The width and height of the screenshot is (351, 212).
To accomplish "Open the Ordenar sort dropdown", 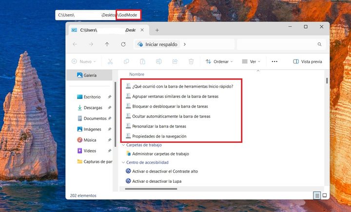I will 219,61.
